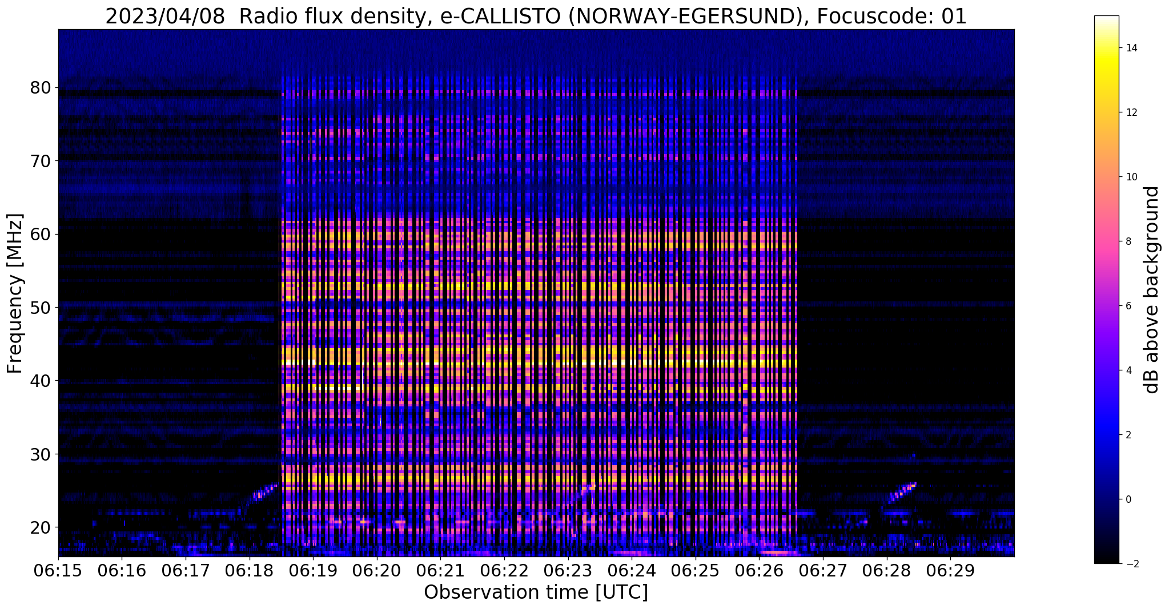Click the 06:23 time tick label
The height and width of the screenshot is (609, 1169).
coord(568,570)
